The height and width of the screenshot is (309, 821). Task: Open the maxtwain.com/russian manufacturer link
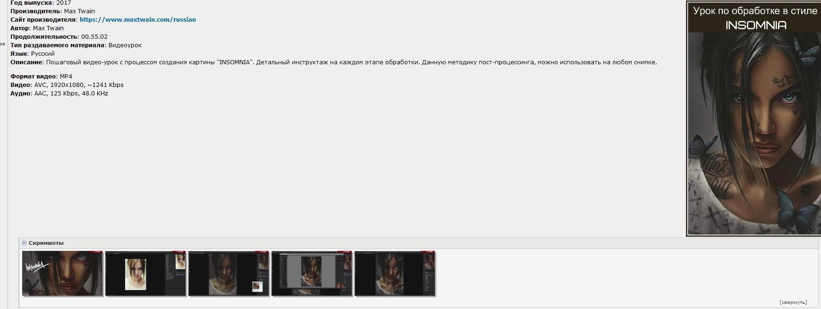138,20
